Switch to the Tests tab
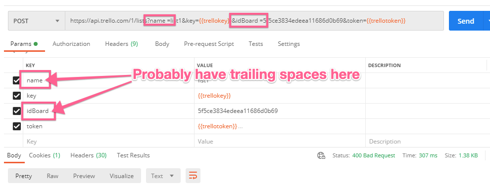This screenshot has width=490, height=184. (255, 44)
